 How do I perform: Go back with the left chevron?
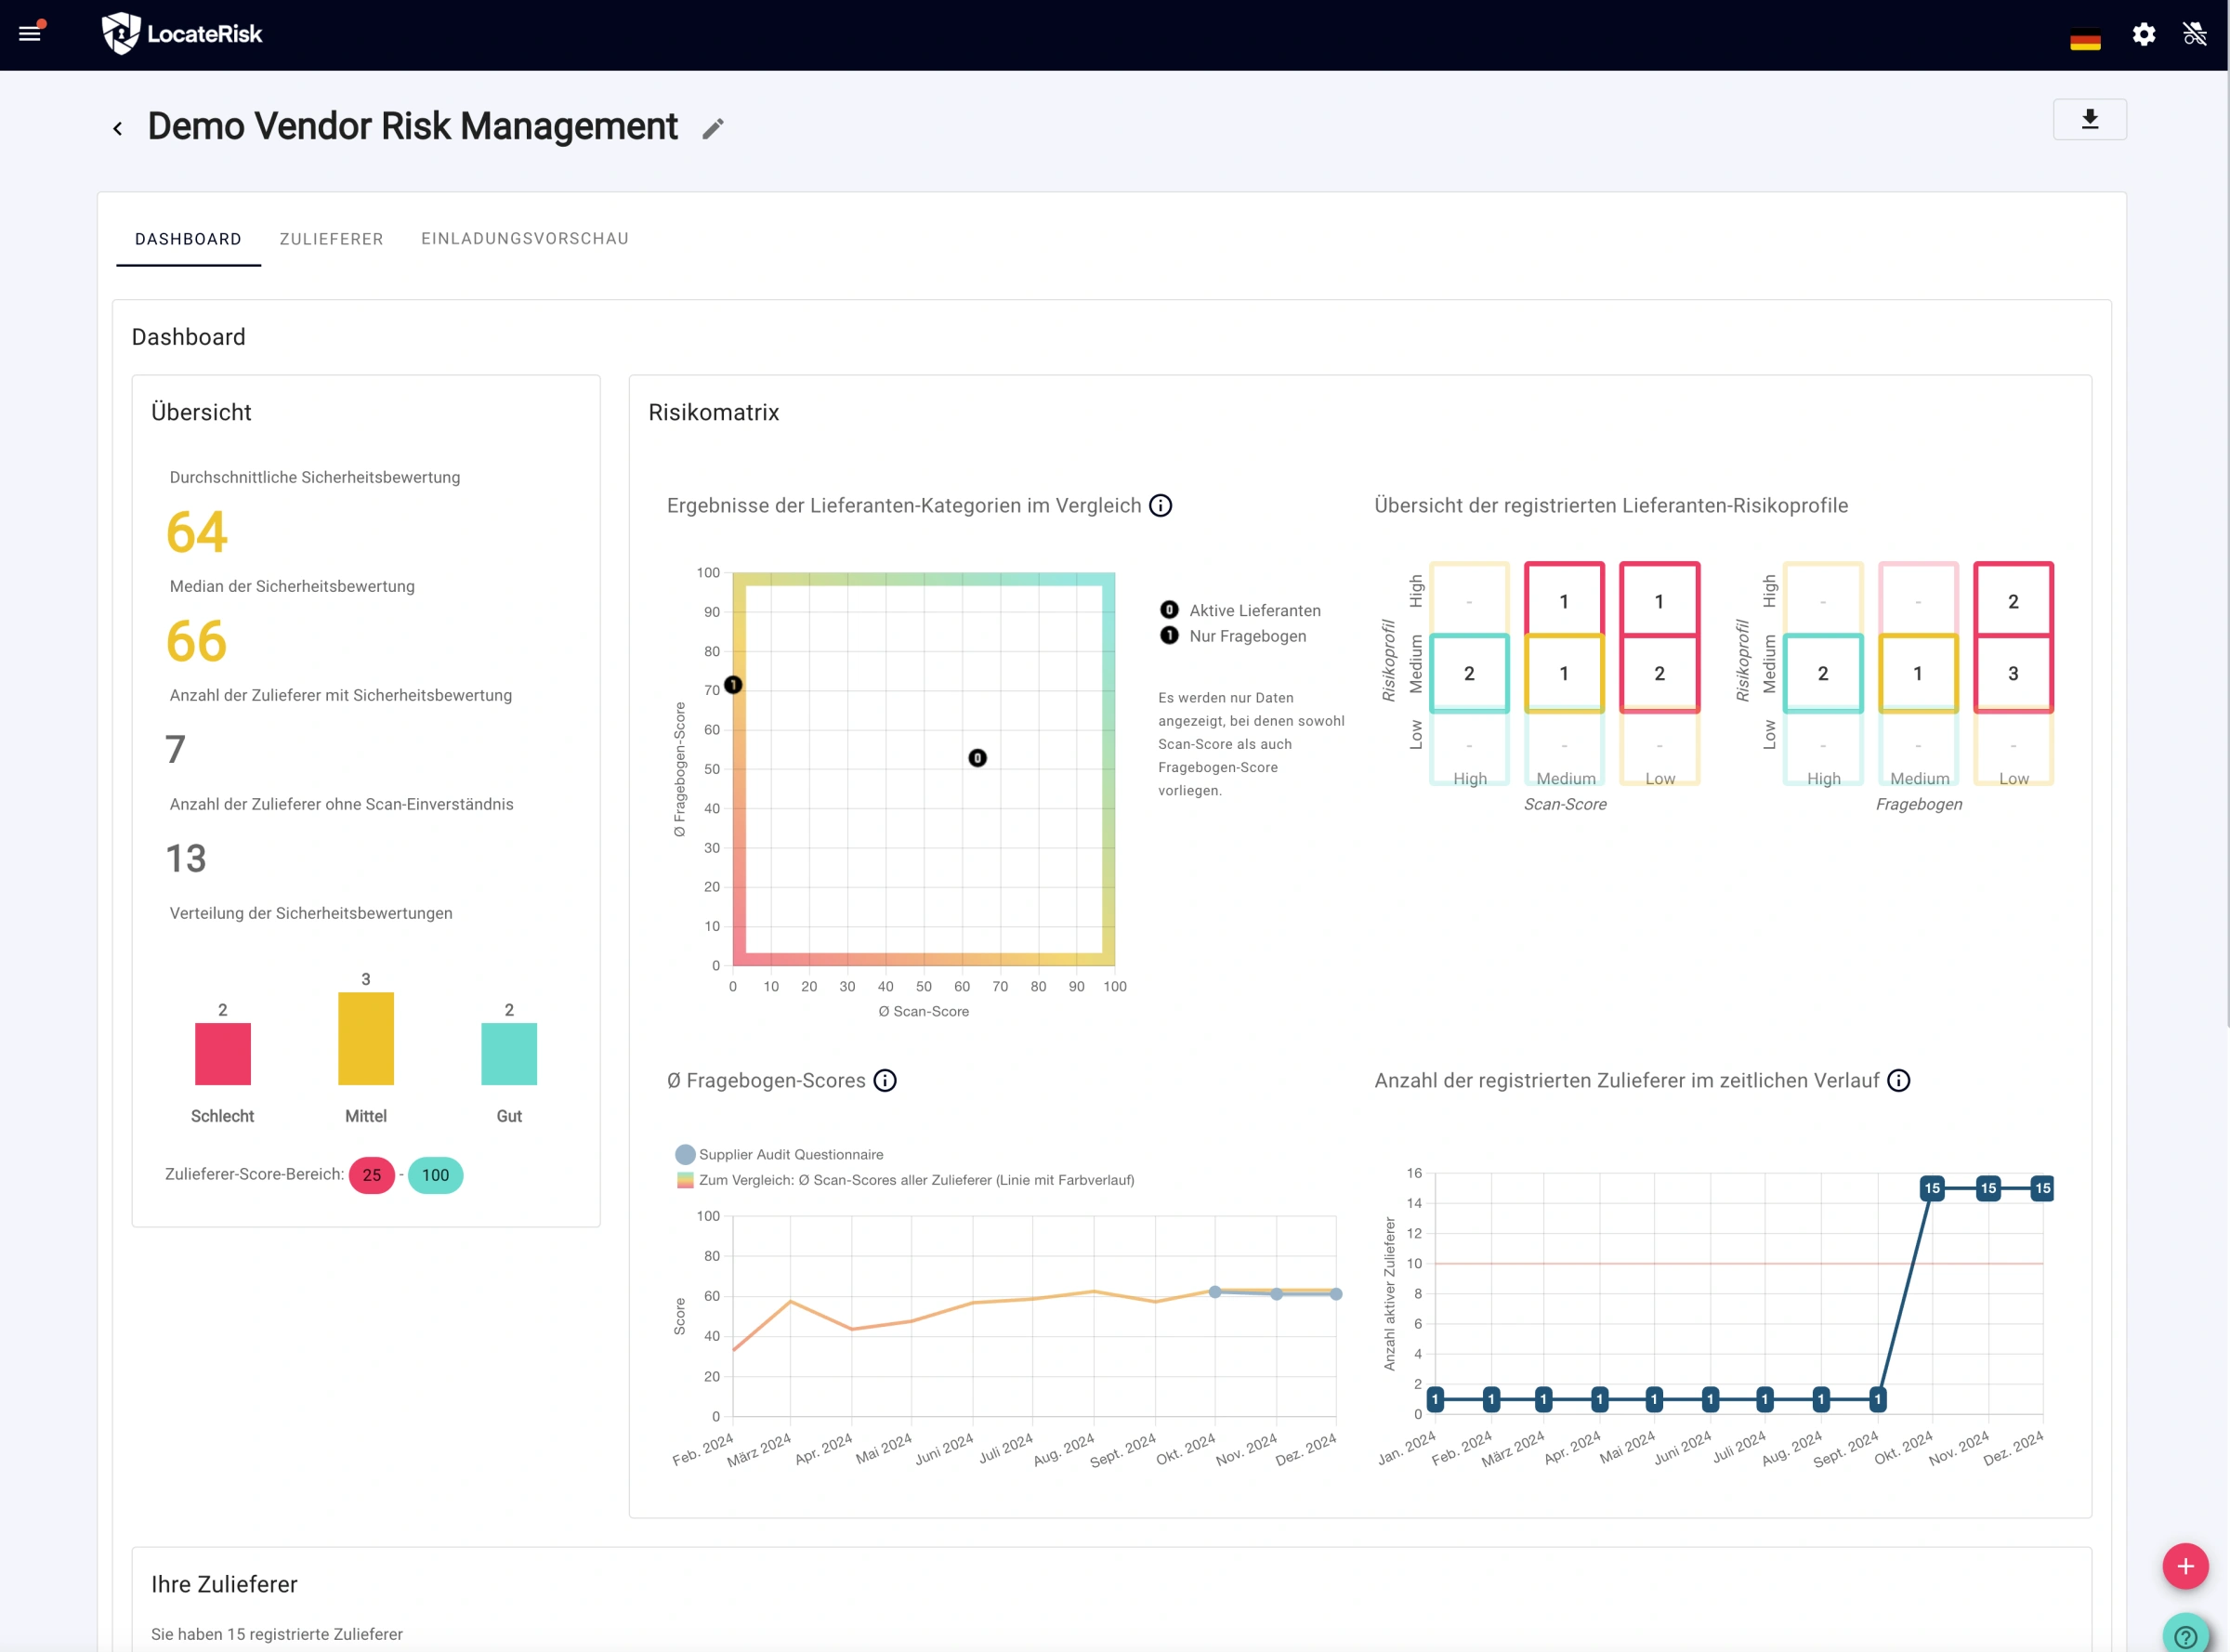(118, 129)
